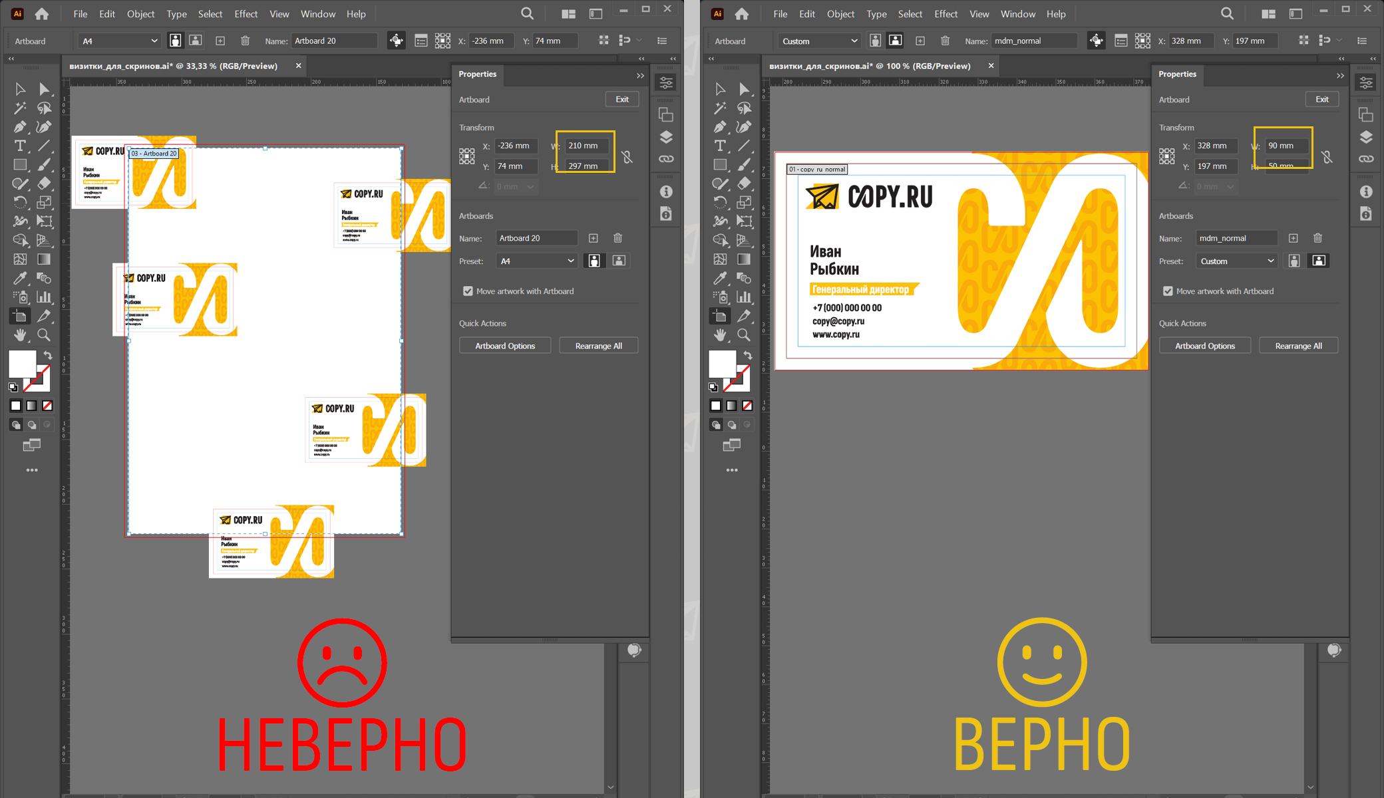This screenshot has height=798, width=1384.
Task: Open search icon in left window menu bar
Action: point(527,13)
